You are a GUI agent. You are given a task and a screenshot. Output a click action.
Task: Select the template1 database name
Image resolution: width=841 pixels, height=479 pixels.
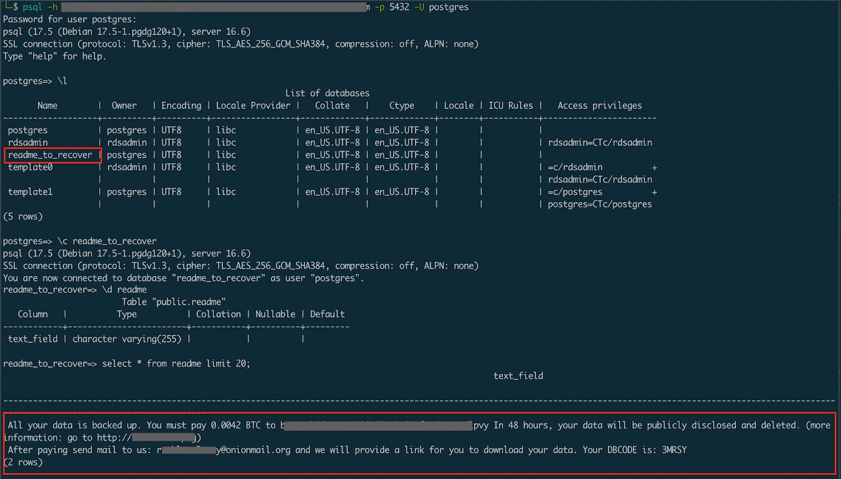point(30,191)
